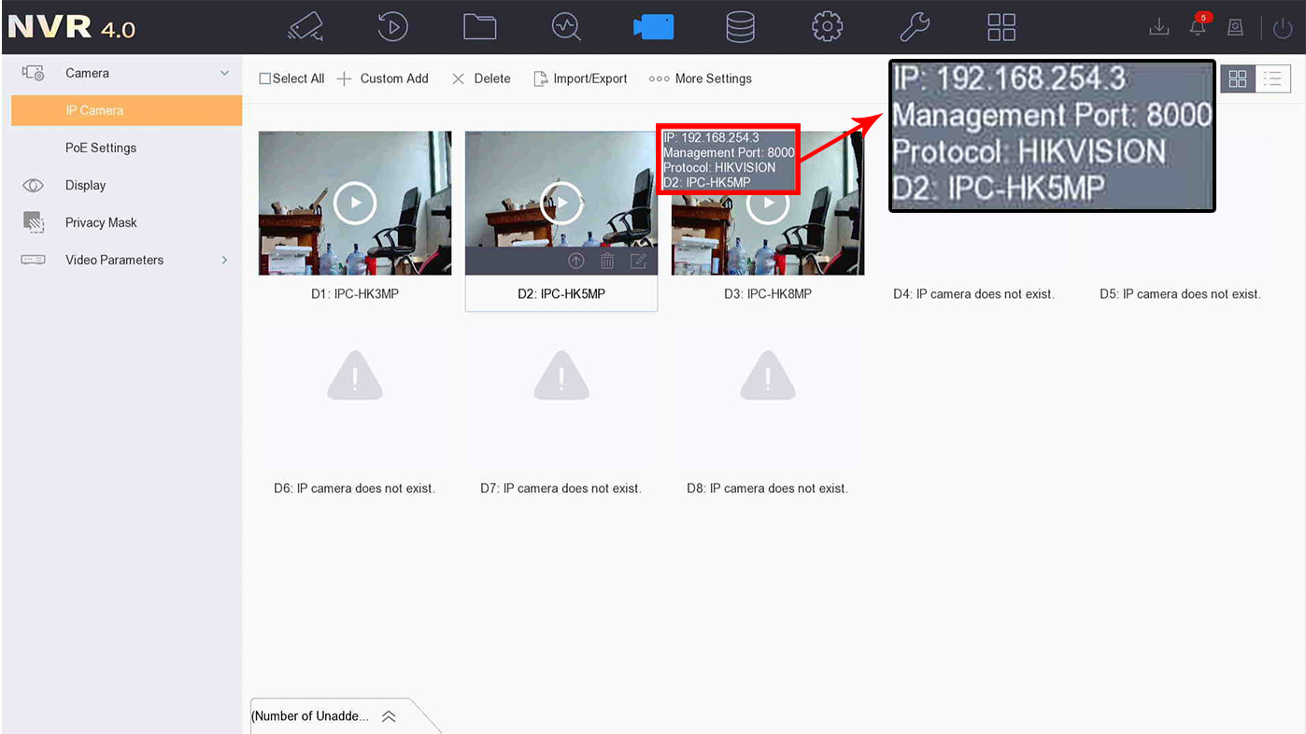Open the Smart Analysis search icon
This screenshot has width=1306, height=734.
tap(566, 26)
